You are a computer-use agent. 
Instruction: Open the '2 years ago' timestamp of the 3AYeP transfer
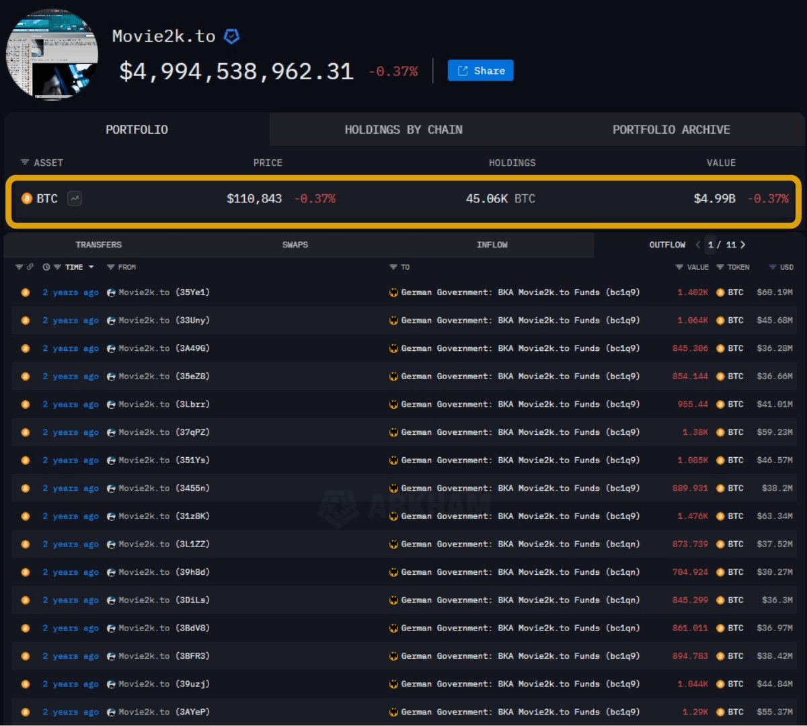[x=71, y=712]
